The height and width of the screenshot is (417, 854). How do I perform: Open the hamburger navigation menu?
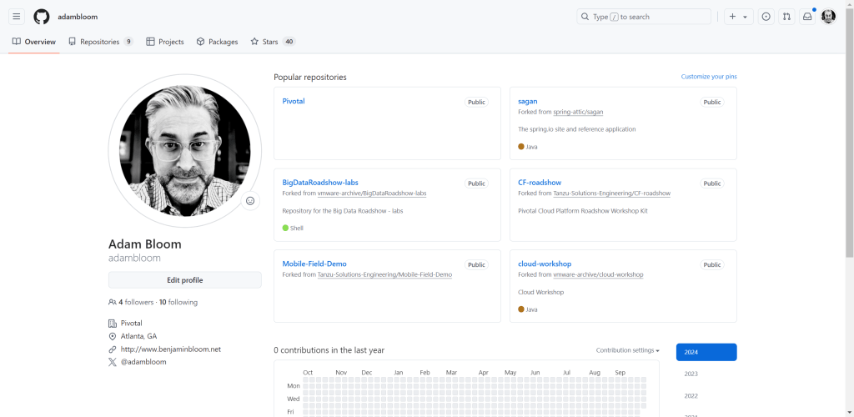(16, 17)
